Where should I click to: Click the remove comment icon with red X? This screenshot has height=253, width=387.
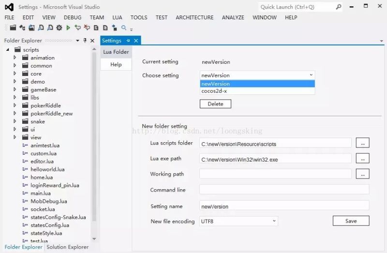87,28
